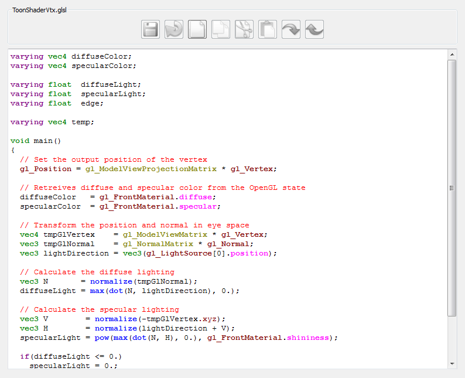Image resolution: width=465 pixels, height=378 pixels.
Task: Click the 'varying vec4 temp;' line
Action: pos(52,122)
